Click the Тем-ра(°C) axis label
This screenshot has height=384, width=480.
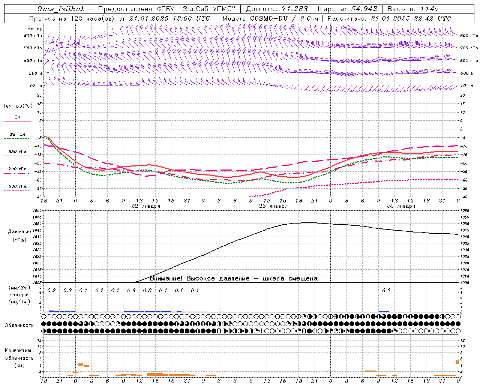pyautogui.click(x=18, y=106)
